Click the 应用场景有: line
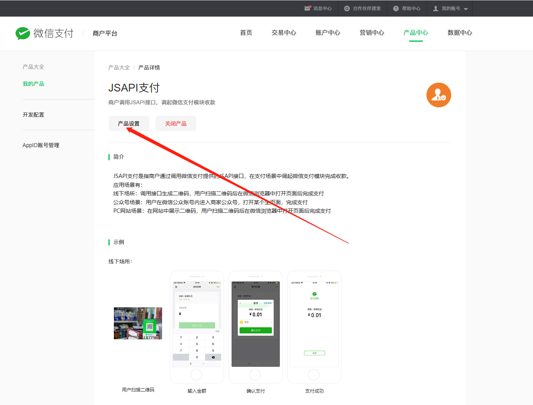This screenshot has height=405, width=533. pyautogui.click(x=128, y=185)
